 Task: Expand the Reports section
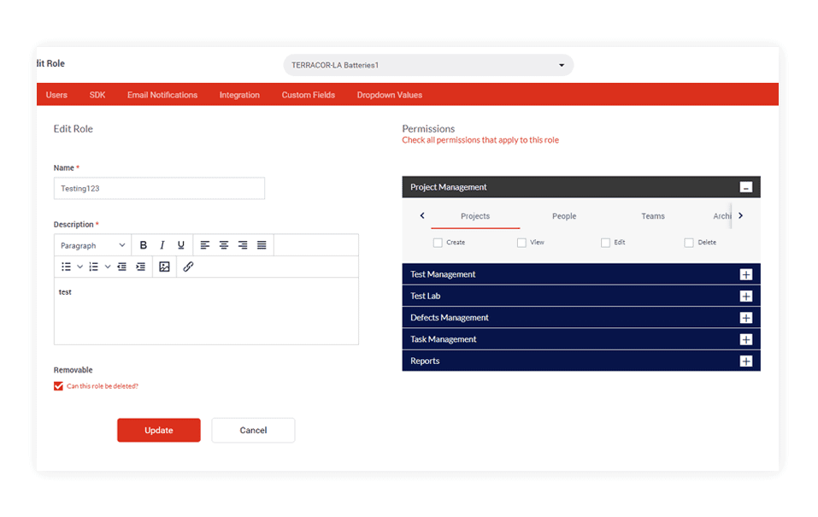746,361
